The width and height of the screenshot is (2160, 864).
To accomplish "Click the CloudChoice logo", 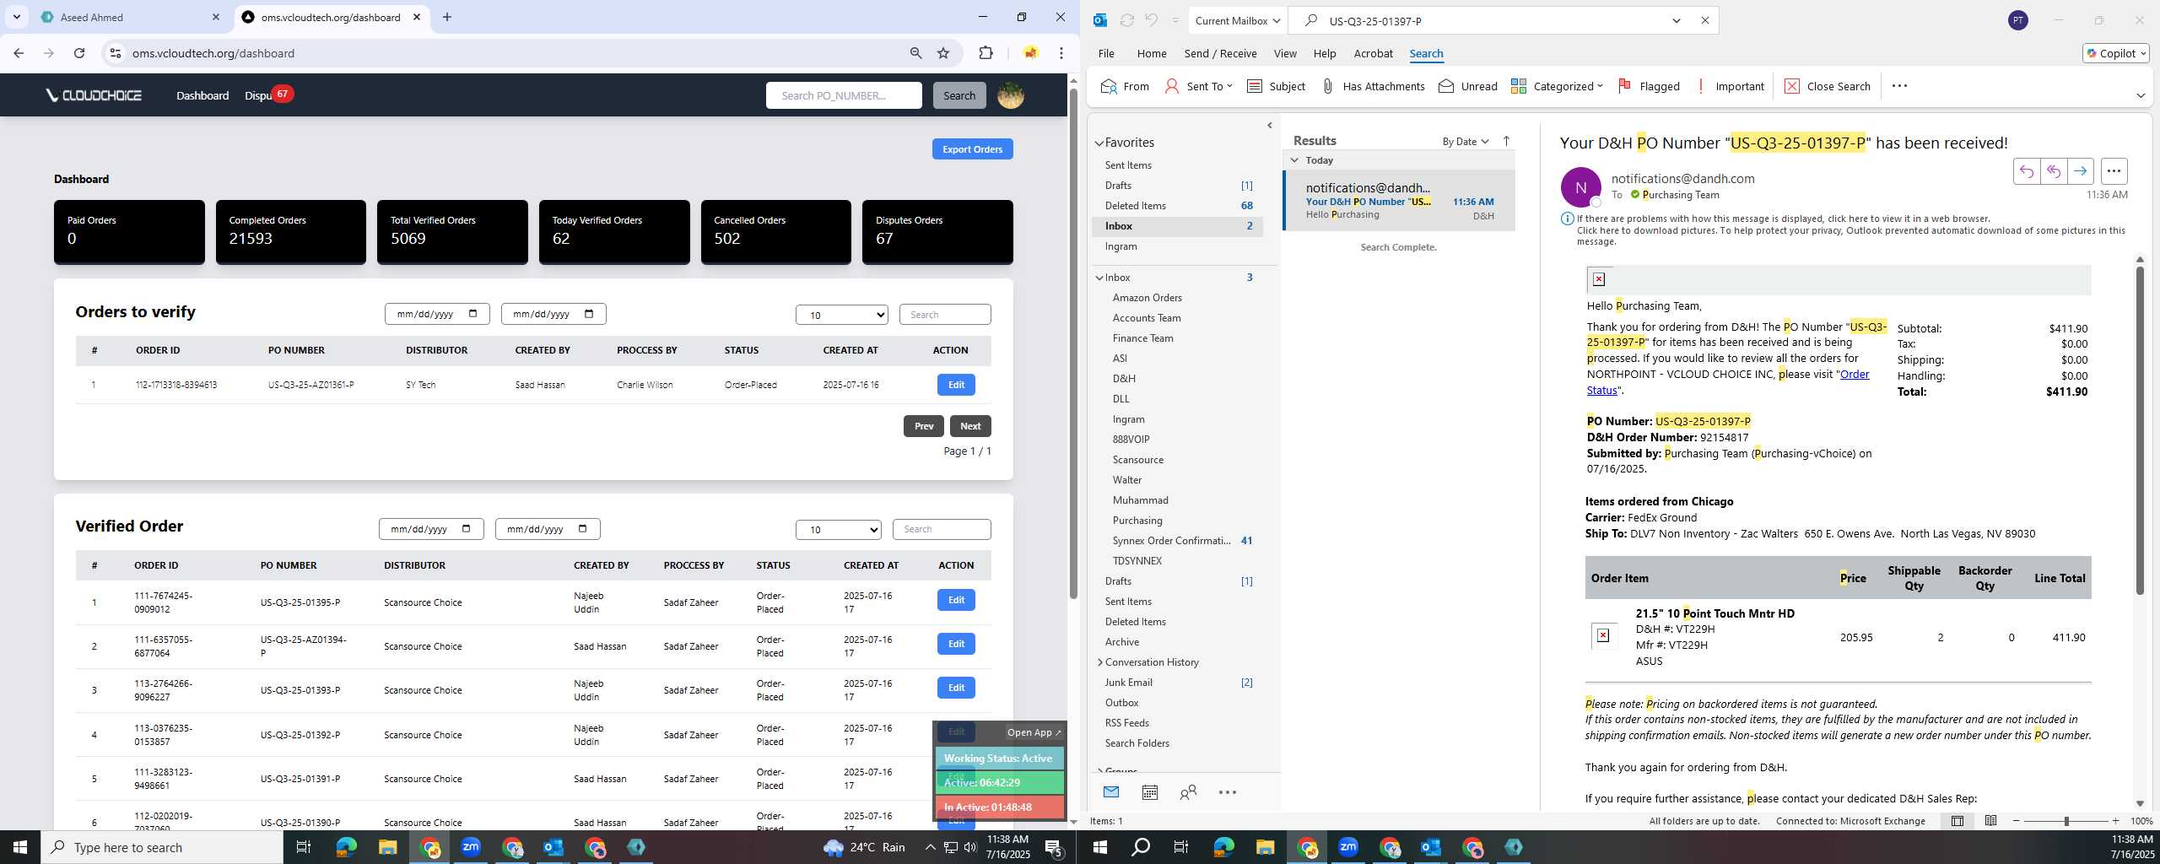I will [x=94, y=95].
